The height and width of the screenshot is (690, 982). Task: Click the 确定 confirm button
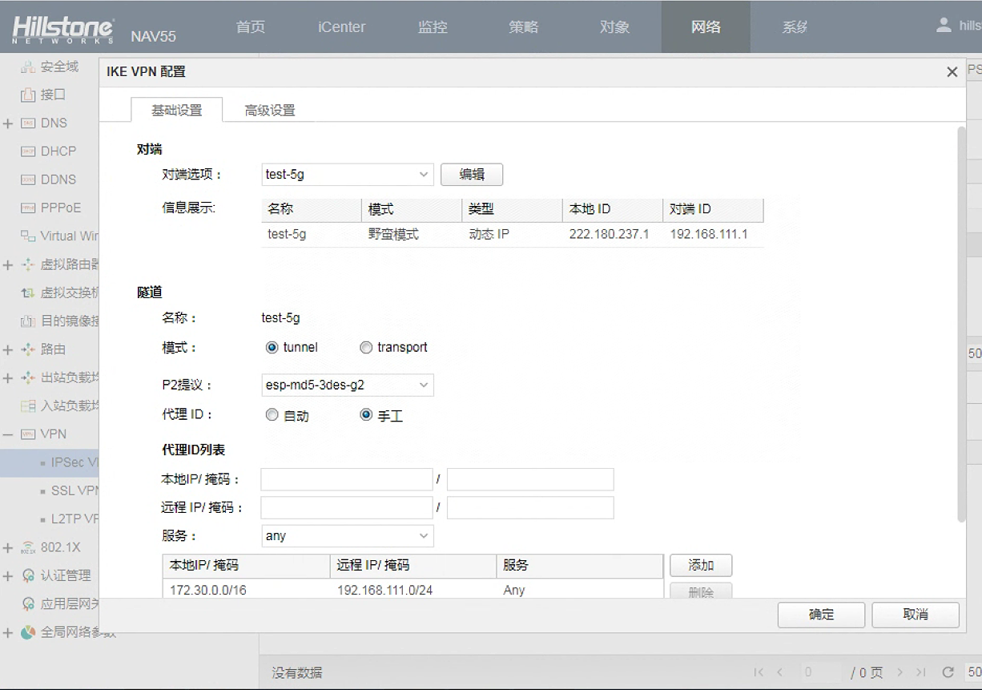click(x=821, y=615)
